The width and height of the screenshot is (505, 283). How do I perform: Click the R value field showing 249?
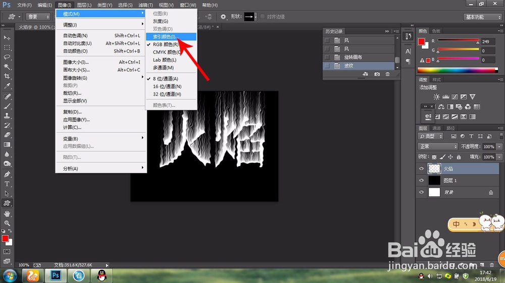[x=488, y=42]
